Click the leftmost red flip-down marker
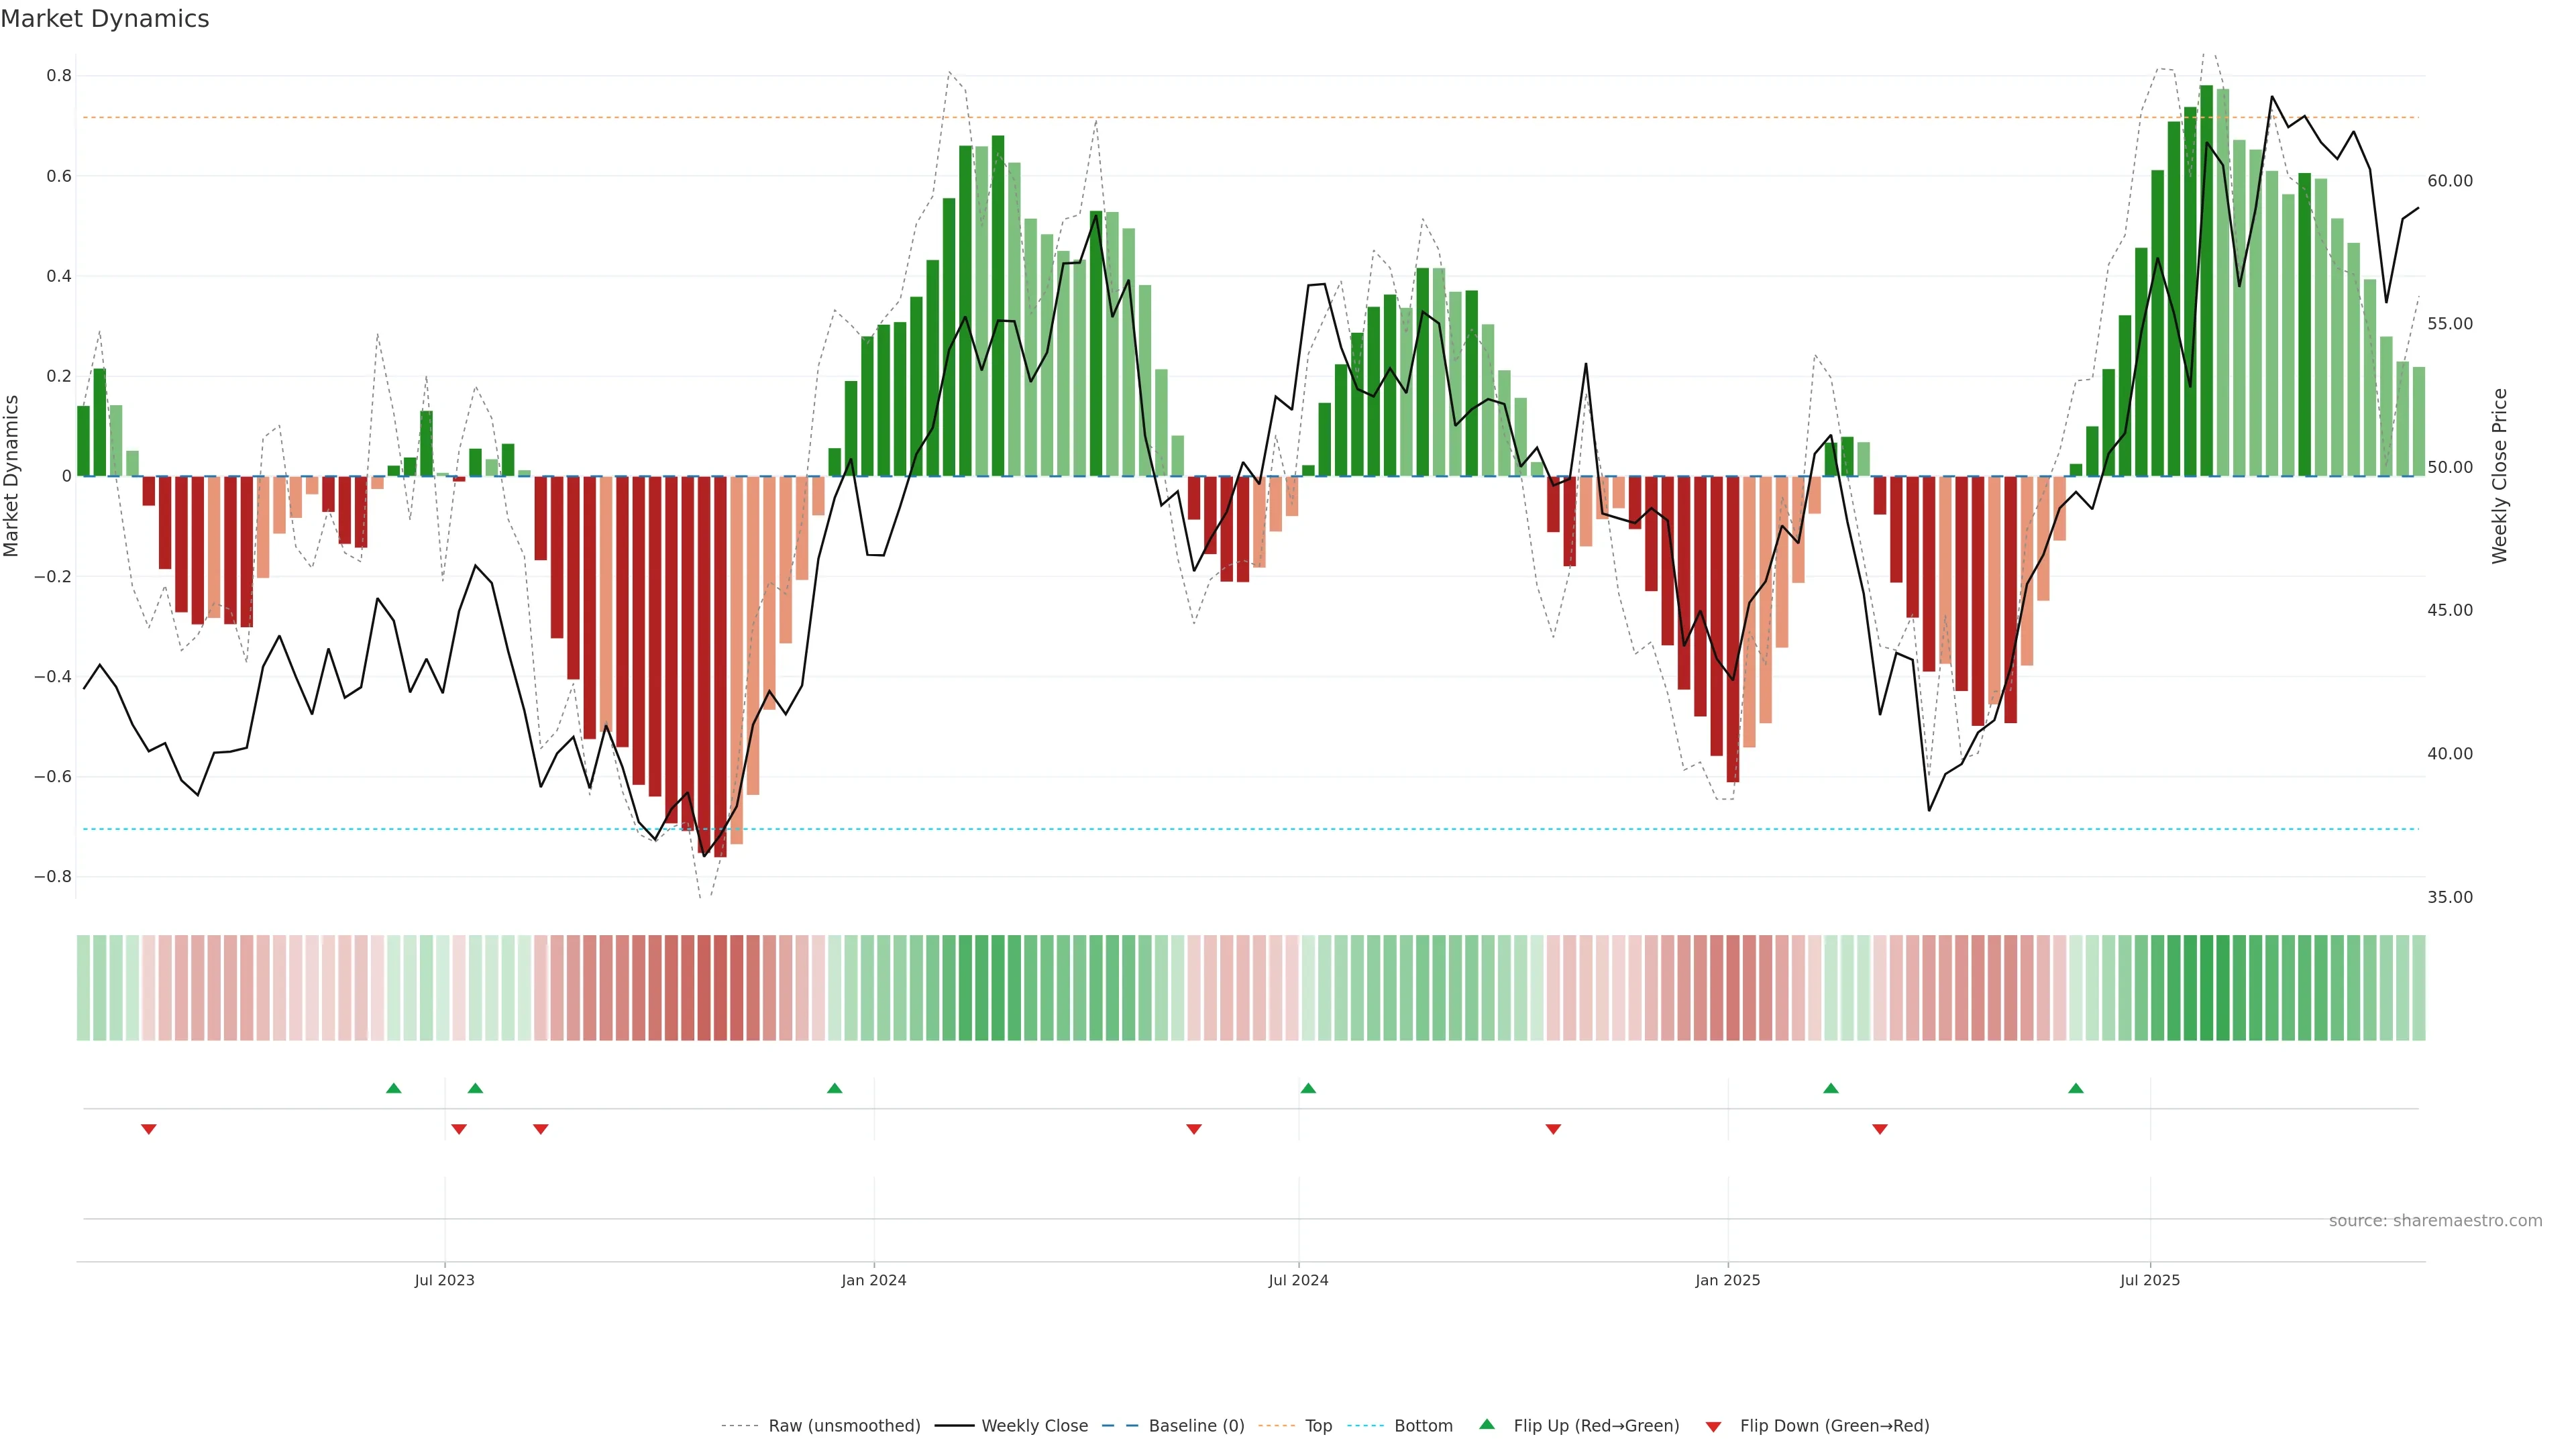The height and width of the screenshot is (1449, 2576). click(x=149, y=1129)
